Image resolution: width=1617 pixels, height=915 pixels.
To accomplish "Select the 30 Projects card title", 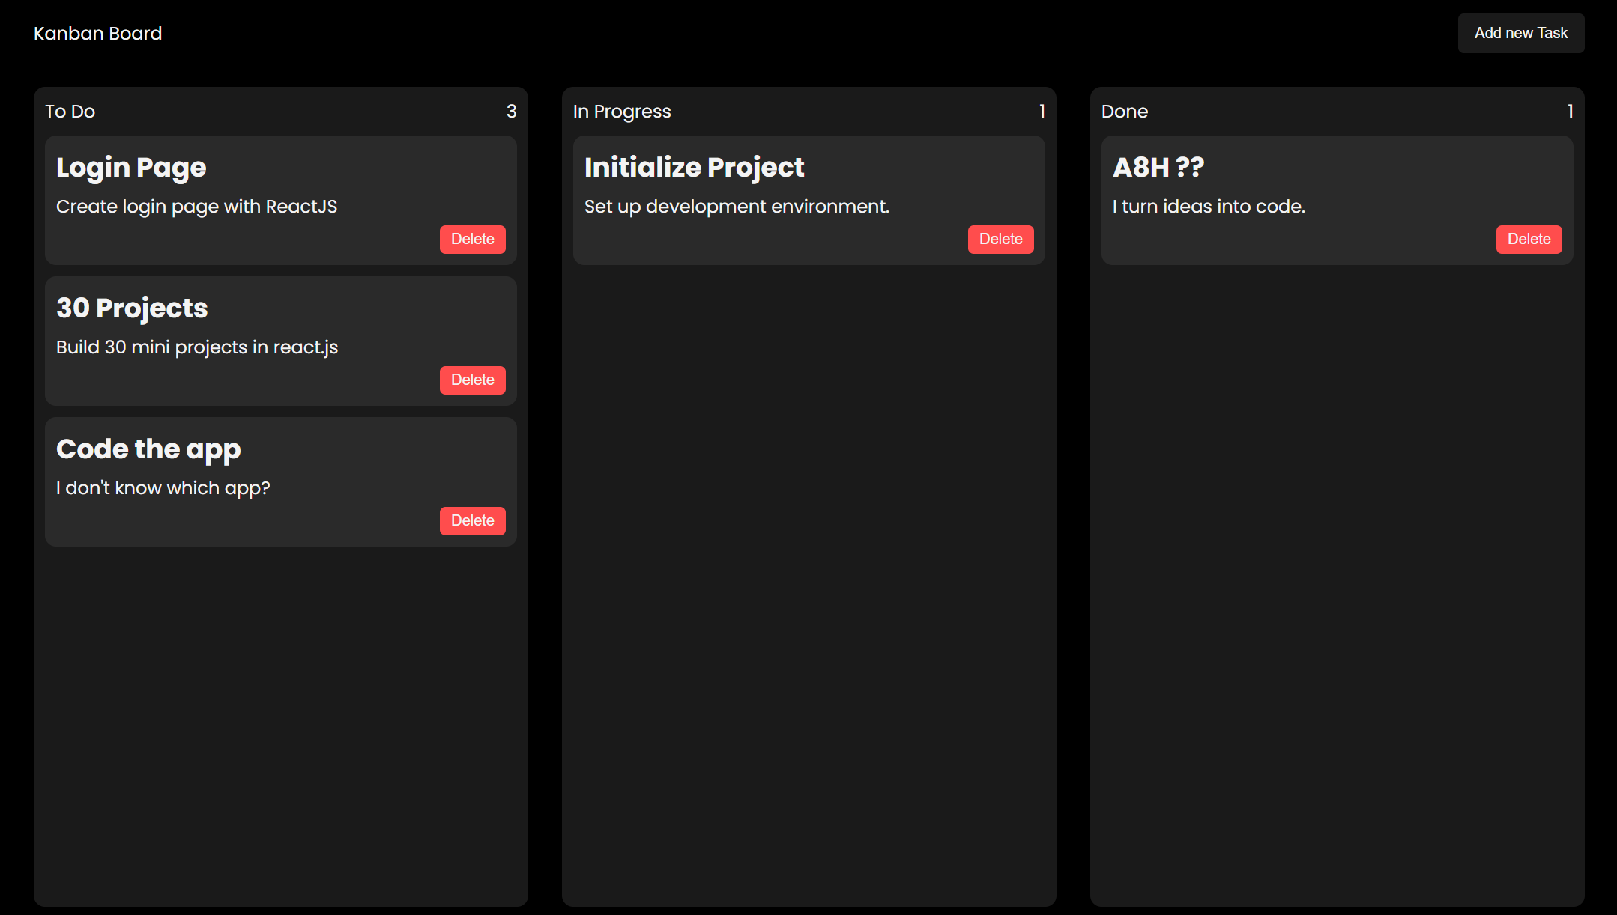I will (132, 308).
